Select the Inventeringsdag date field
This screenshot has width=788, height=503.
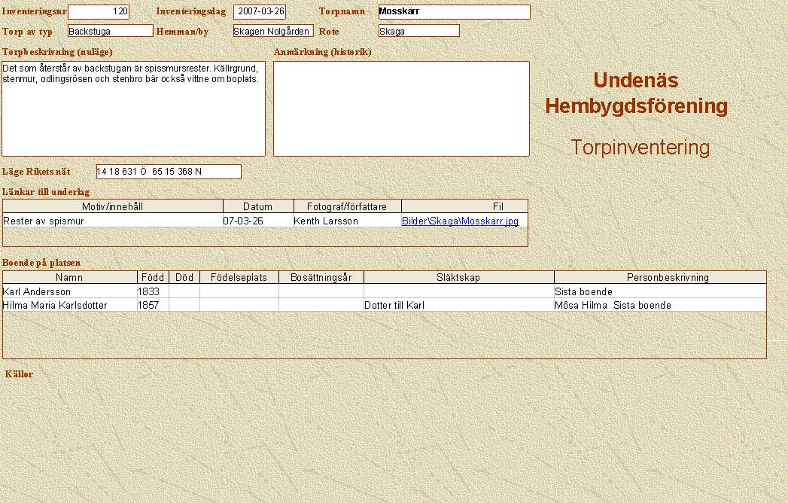tap(260, 12)
